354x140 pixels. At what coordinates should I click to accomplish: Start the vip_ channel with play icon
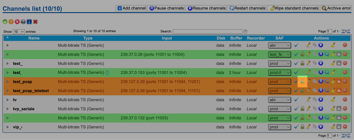point(321,127)
